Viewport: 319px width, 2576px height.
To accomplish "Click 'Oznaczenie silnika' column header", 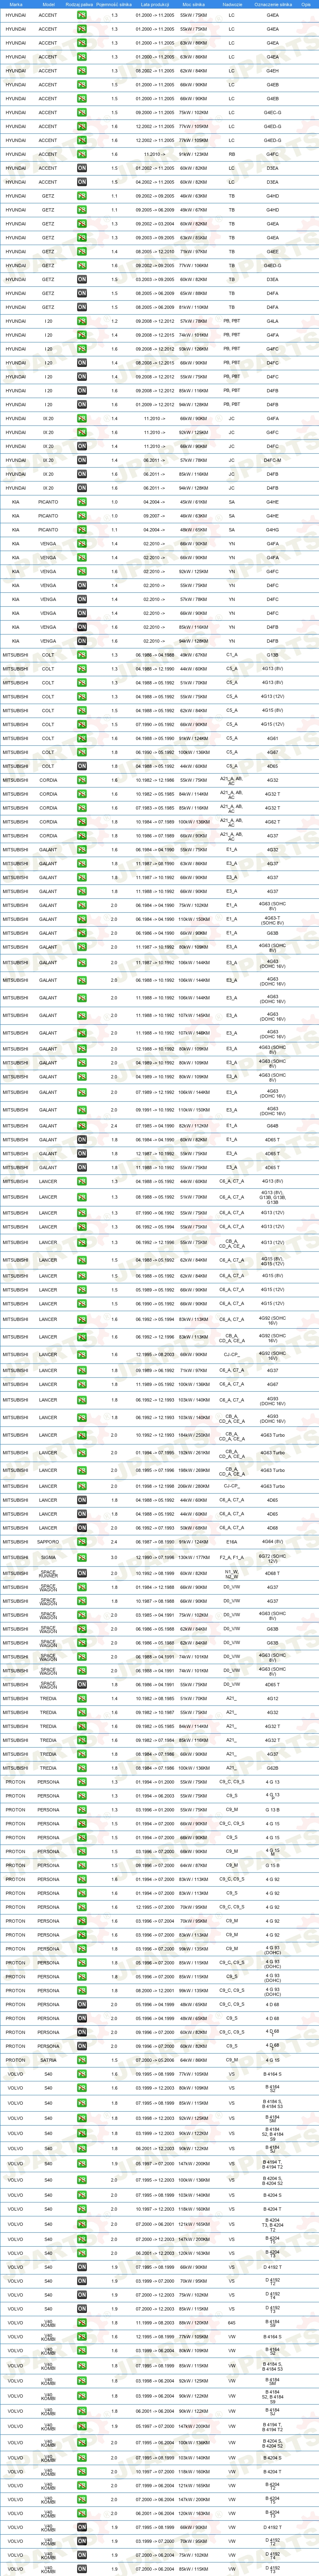I will tap(273, 4).
